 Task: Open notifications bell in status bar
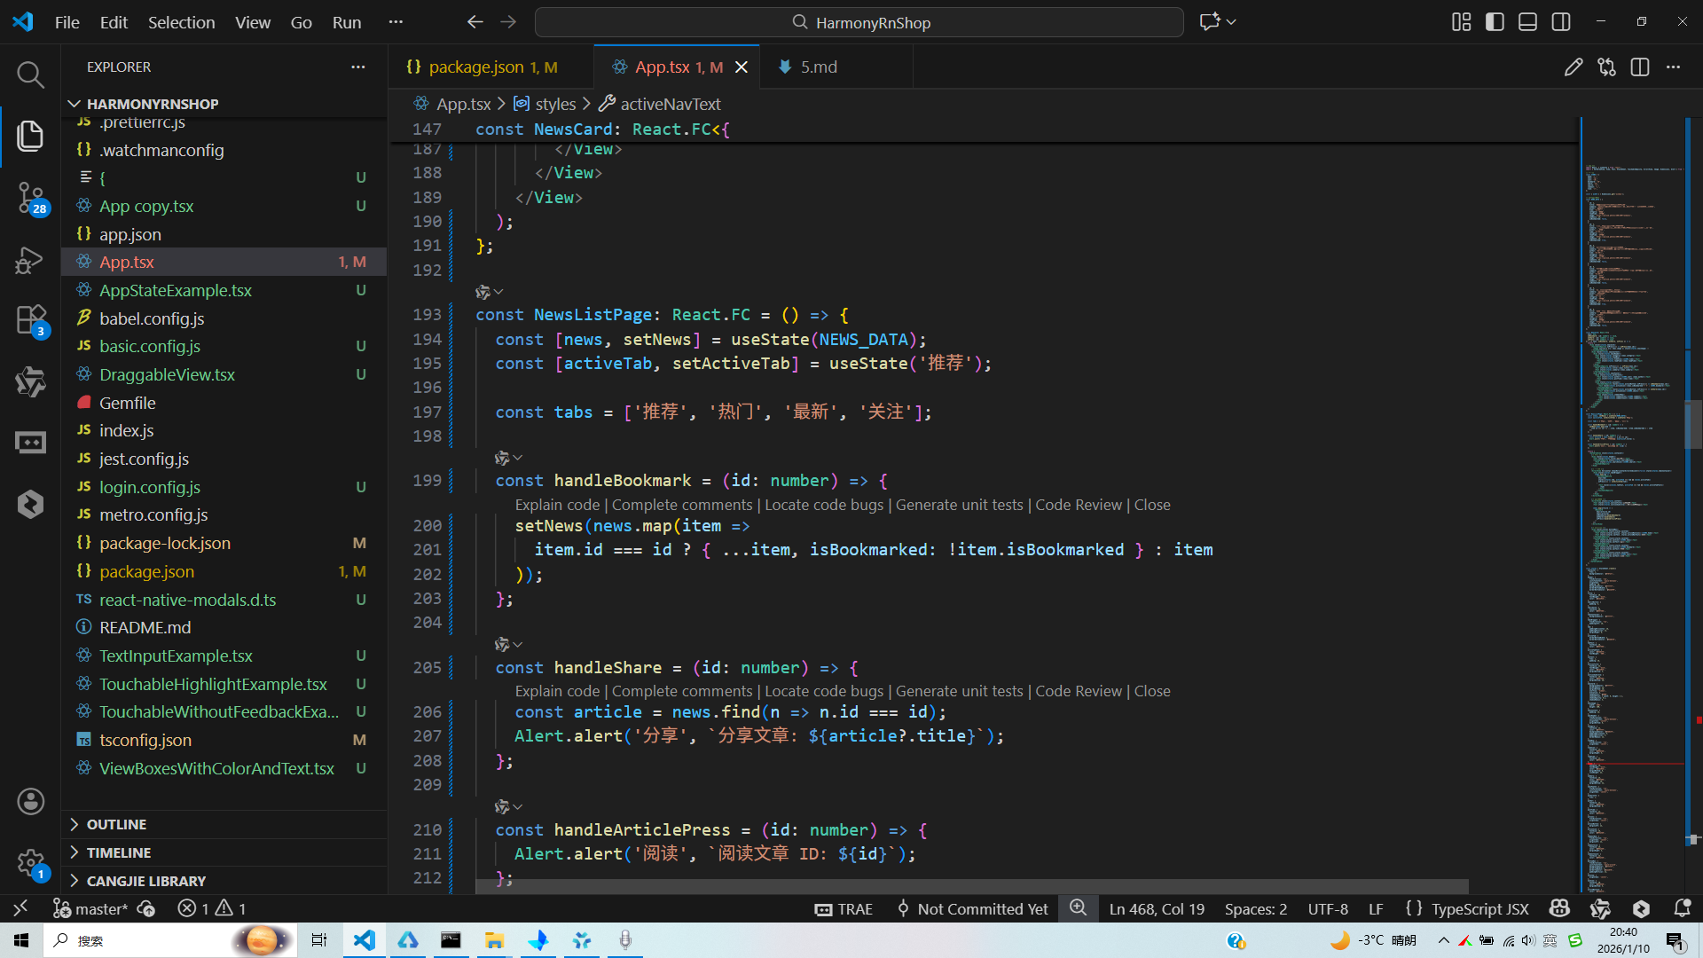pos(1682,908)
